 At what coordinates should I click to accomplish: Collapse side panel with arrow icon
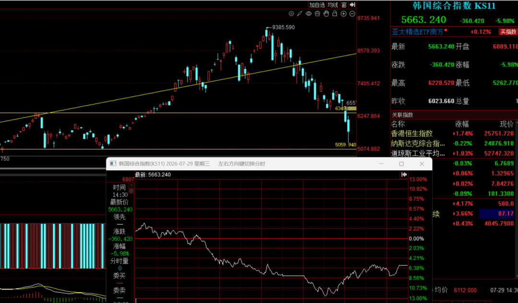pos(353,5)
